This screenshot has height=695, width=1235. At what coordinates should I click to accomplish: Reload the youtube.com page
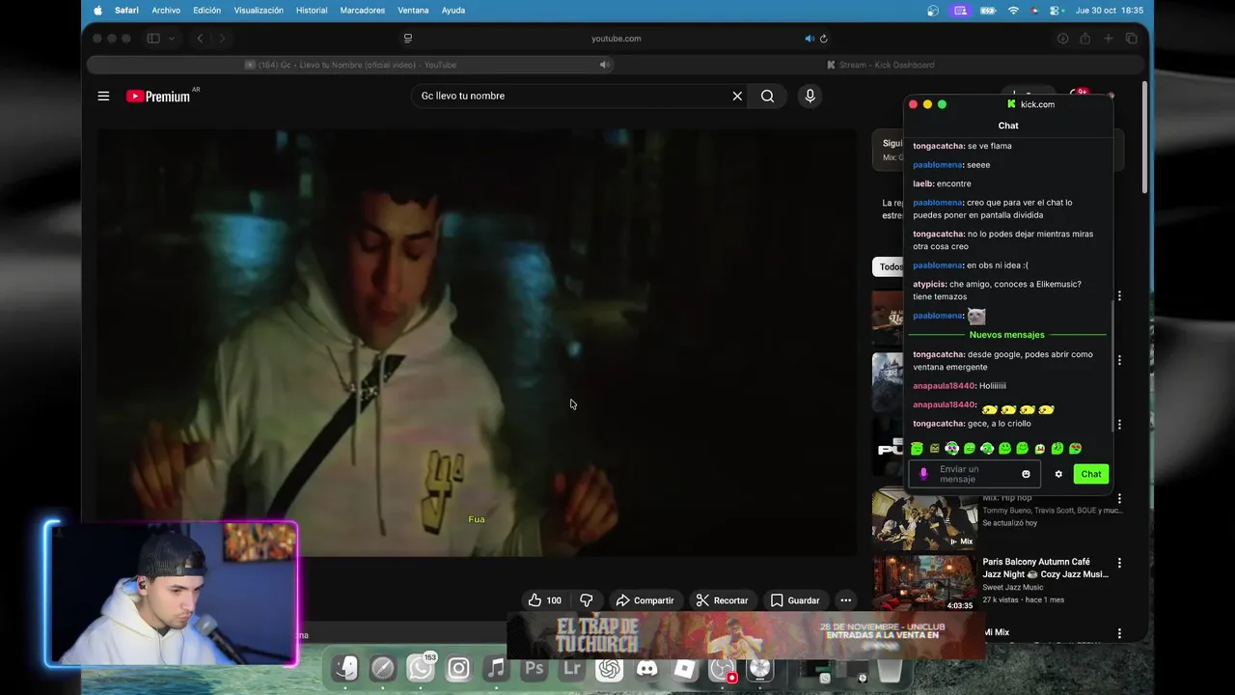tap(824, 39)
